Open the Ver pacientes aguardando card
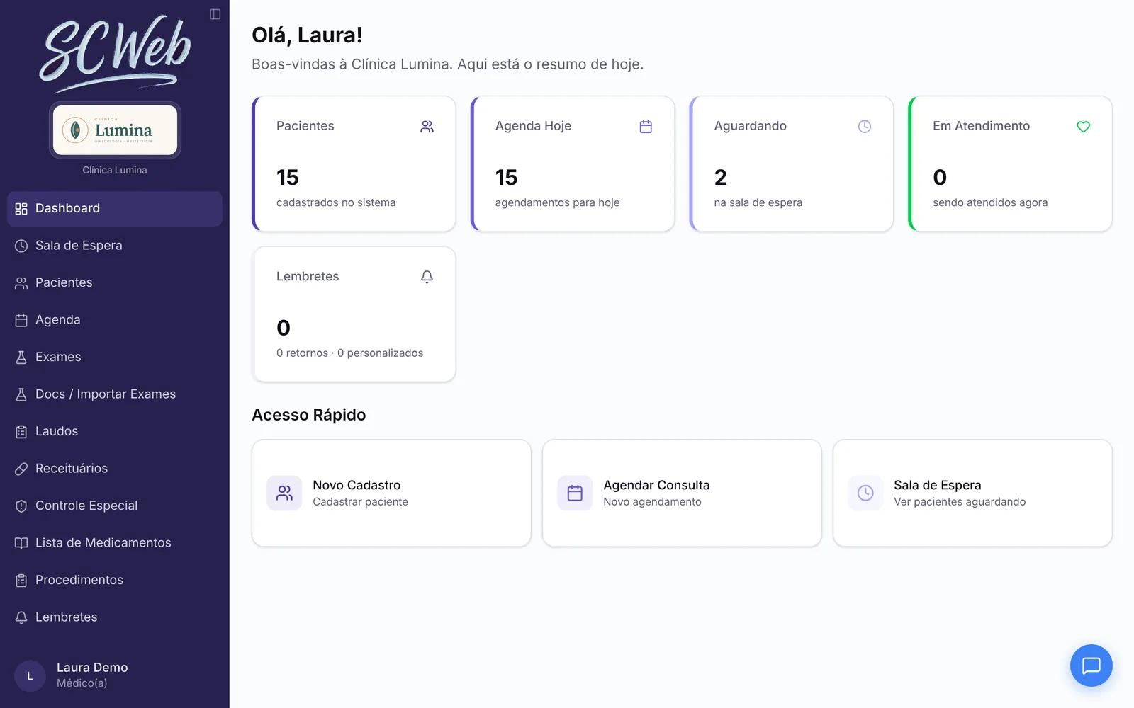Screen dimensions: 1134x708 point(972,493)
